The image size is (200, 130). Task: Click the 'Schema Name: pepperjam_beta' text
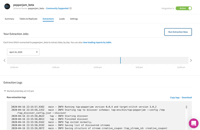[28, 8]
